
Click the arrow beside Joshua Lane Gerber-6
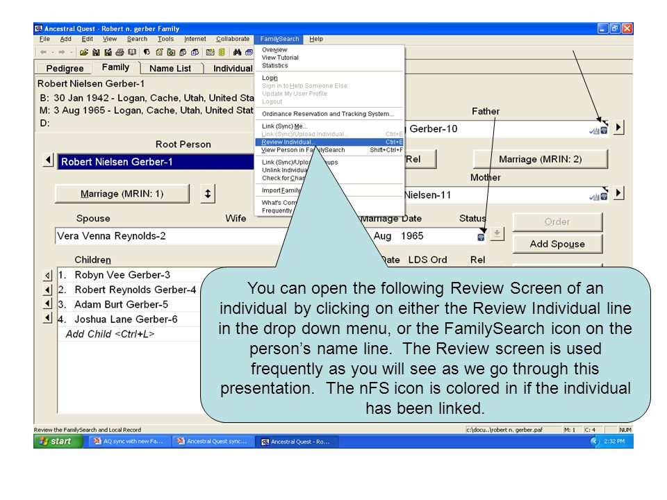coord(48,318)
